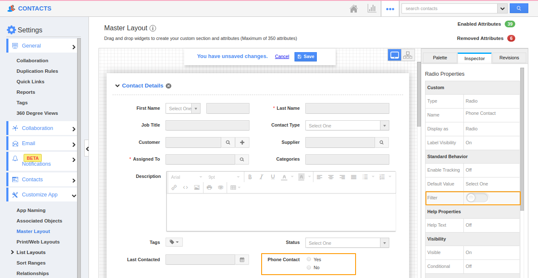
Task: Save the layout changes
Action: (x=305, y=57)
